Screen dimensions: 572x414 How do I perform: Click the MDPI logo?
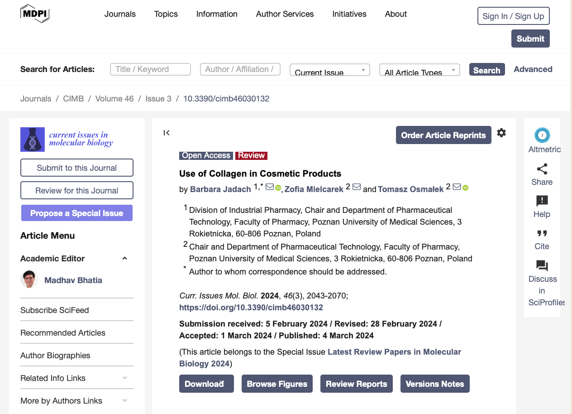(x=35, y=14)
